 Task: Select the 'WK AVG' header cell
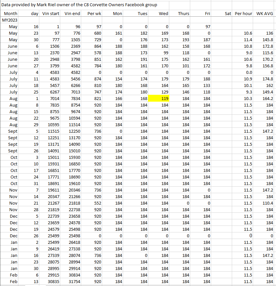pyautogui.click(x=265, y=13)
